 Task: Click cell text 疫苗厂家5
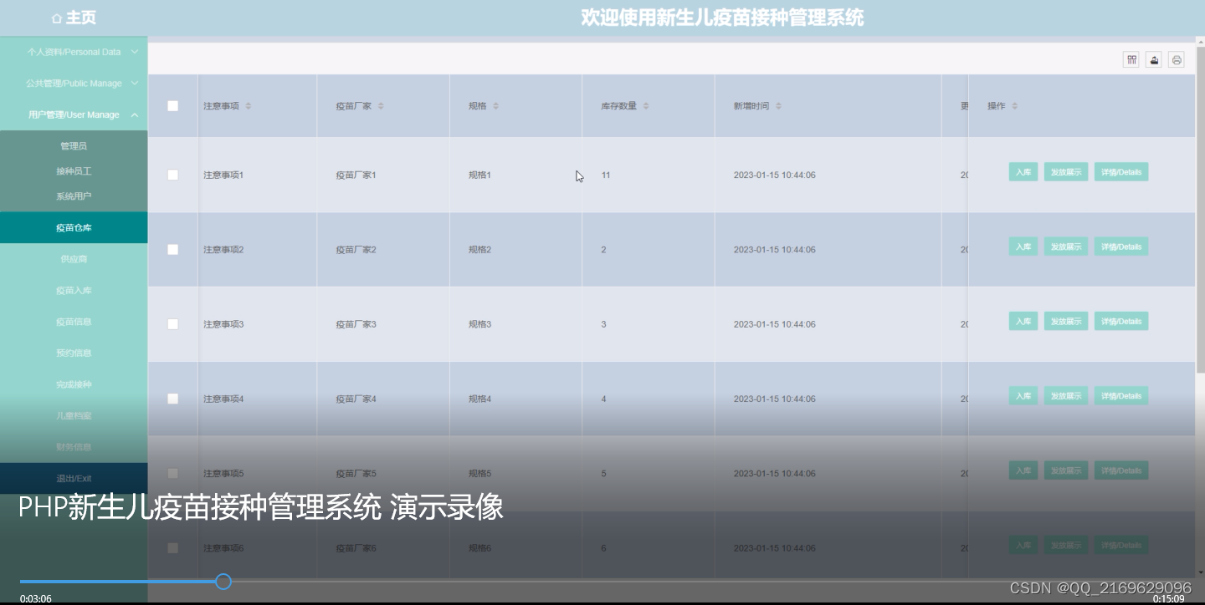356,473
